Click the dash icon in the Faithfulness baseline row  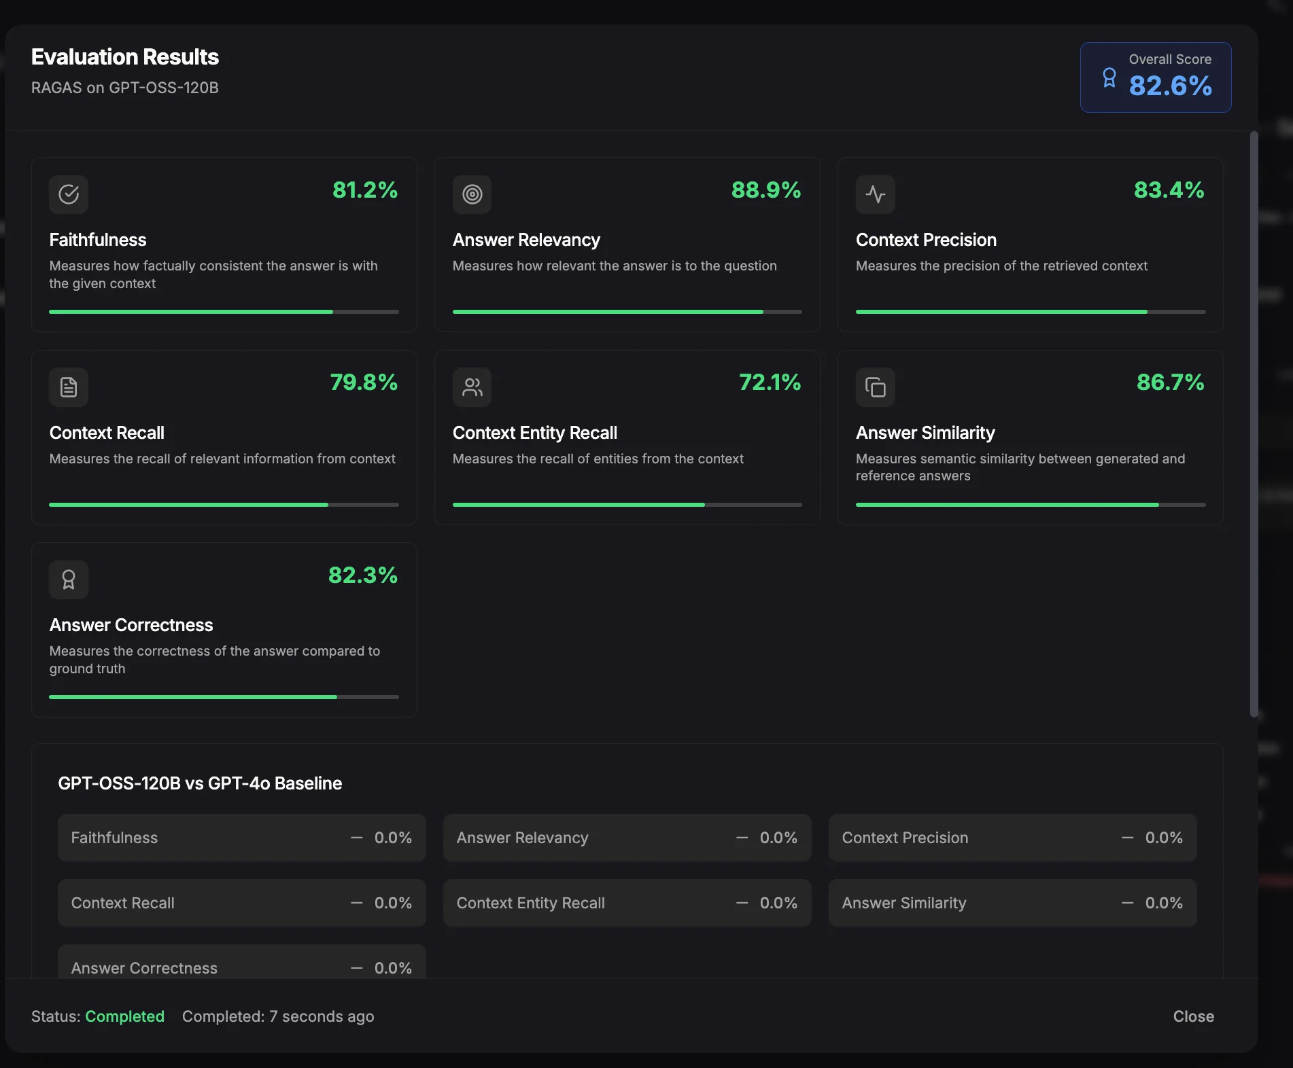click(357, 838)
